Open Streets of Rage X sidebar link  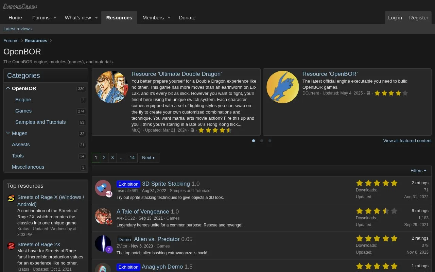tap(51, 201)
